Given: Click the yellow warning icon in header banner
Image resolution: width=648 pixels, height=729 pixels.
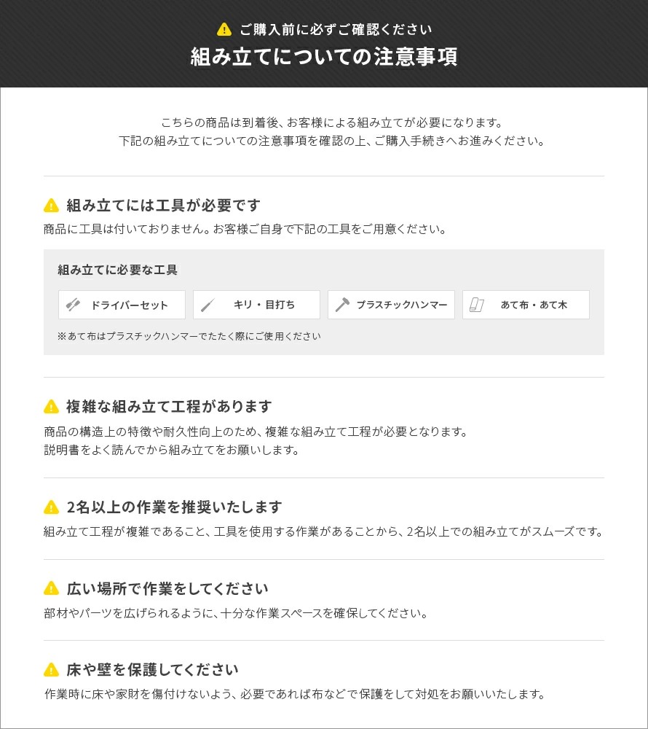Looking at the screenshot, I should [224, 29].
